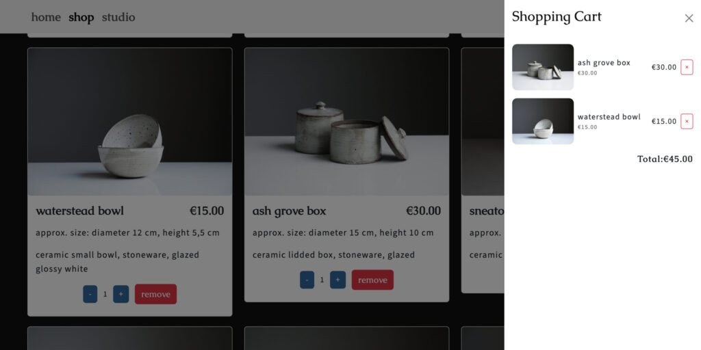The width and height of the screenshot is (701, 350).
Task: Close the Shopping Cart panel
Action: (x=689, y=18)
